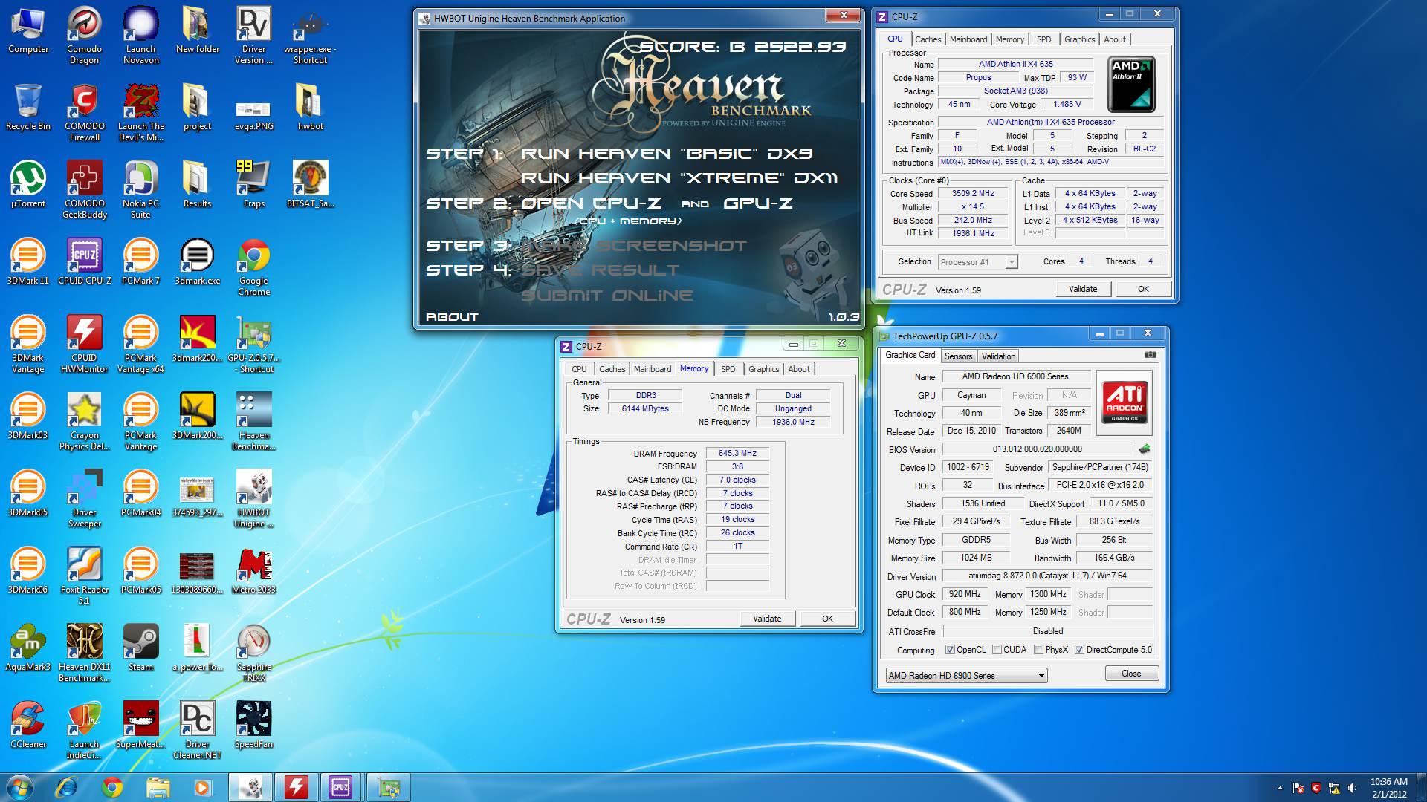Click OK in top CPU-Z window

1143,289
